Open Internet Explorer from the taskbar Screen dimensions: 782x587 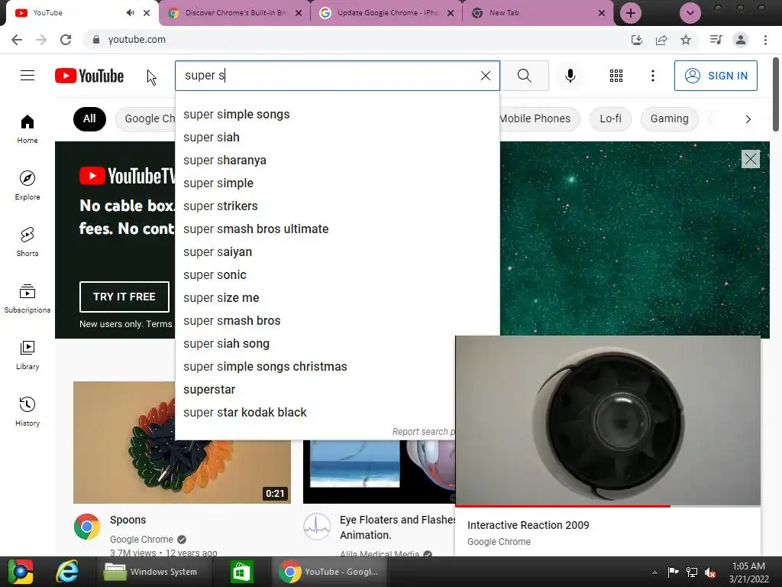[67, 572]
